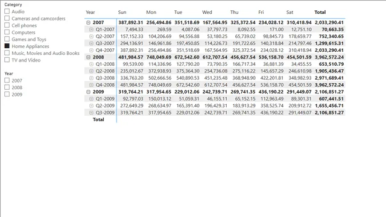This screenshot has width=386, height=217.
Task: Sort by the Fri column header
Action: pyautogui.click(x=261, y=12)
